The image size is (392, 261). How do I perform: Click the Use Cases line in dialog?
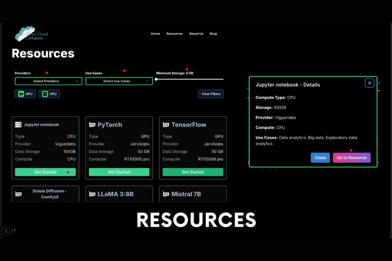306,141
